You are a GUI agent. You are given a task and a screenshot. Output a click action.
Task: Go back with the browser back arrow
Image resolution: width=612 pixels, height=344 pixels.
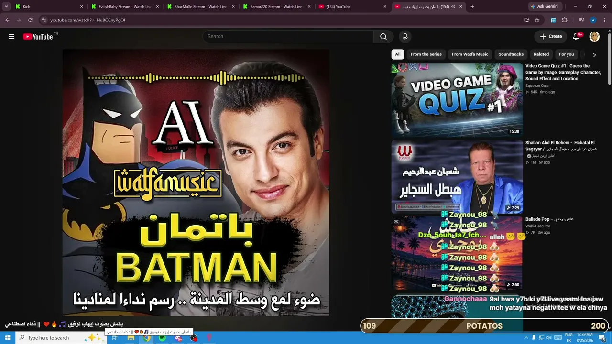tap(7, 20)
